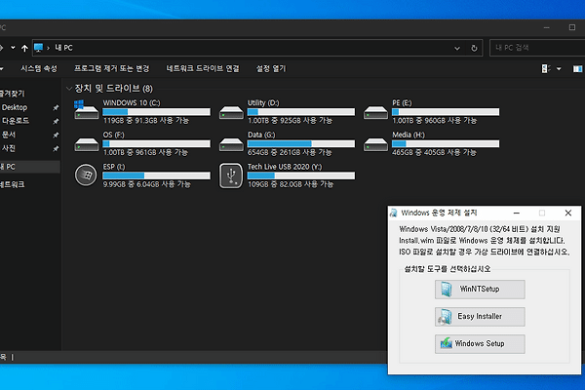Select the Tech Live USB 2020 (Y:) icon
Screen dimensions: 585x390
pyautogui.click(x=231, y=175)
